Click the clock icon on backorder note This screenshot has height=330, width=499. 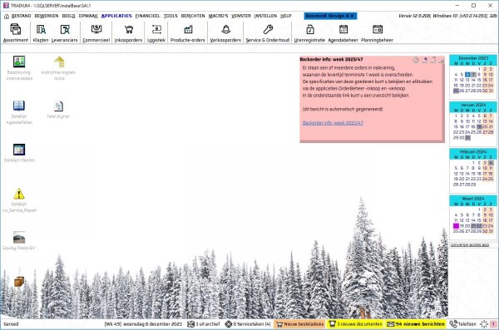pyautogui.click(x=416, y=60)
